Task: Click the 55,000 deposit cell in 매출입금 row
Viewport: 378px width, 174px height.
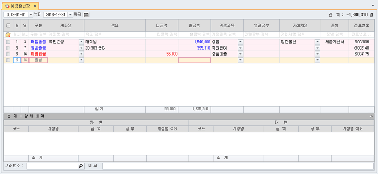Action: tap(162, 54)
